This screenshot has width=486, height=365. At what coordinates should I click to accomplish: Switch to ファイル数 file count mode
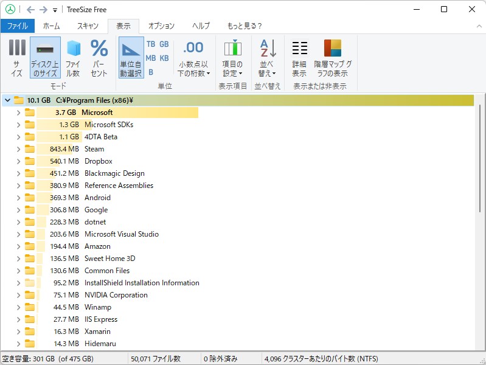coord(73,58)
